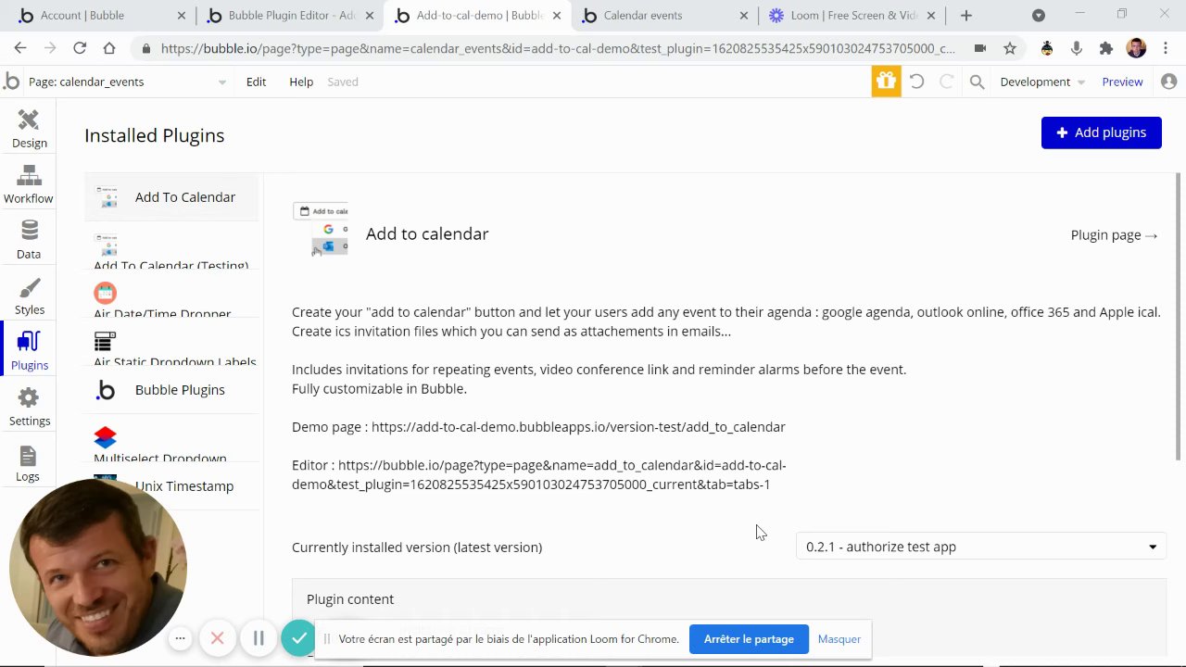The height and width of the screenshot is (667, 1186).
Task: Click the Masquer link
Action: click(x=839, y=639)
